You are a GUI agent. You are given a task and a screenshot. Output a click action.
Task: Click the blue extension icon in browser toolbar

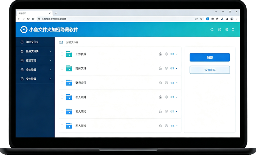(208, 19)
